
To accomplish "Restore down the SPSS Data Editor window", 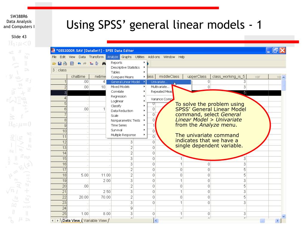I will tap(276, 50).
